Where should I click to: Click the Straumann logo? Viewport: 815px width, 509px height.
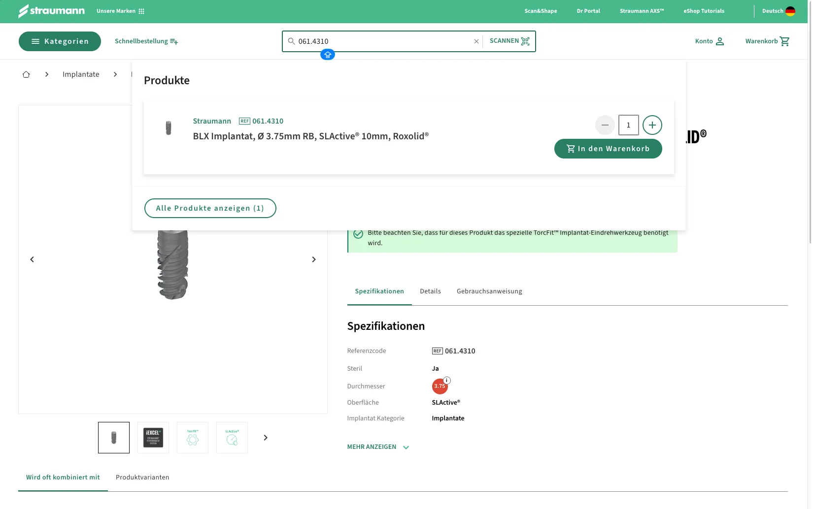[51, 11]
